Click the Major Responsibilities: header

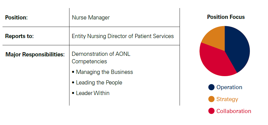click(x=35, y=54)
